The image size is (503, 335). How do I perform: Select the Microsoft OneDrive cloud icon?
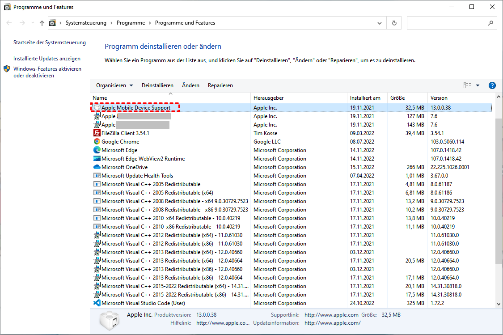coord(97,167)
